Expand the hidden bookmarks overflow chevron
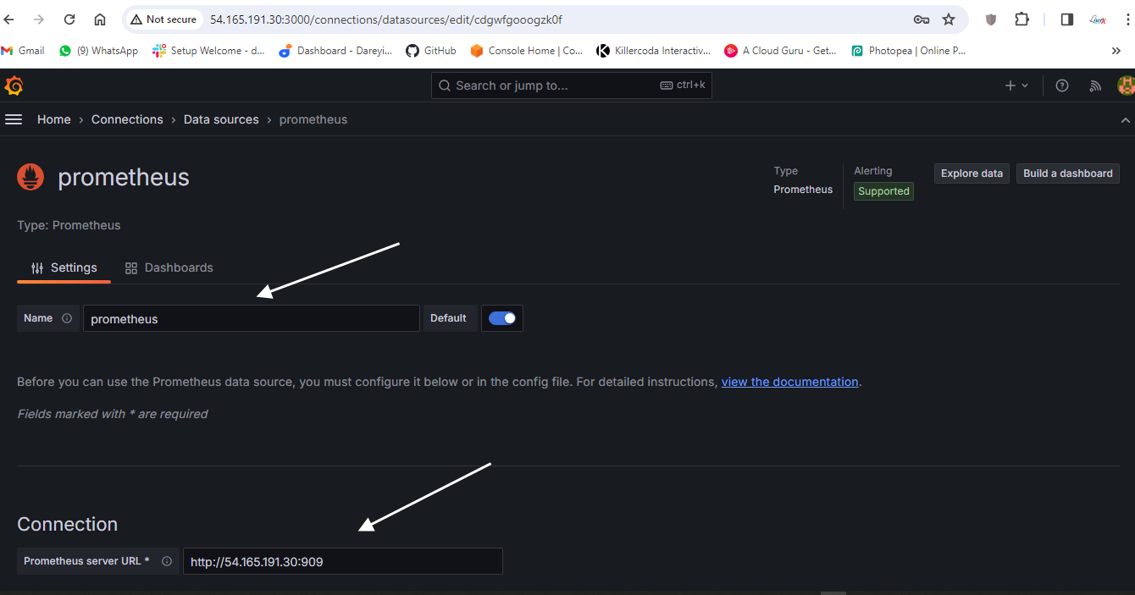 pyautogui.click(x=1116, y=51)
